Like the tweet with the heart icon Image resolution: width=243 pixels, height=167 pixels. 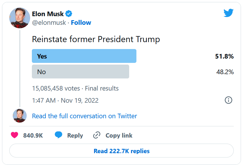(x=15, y=135)
